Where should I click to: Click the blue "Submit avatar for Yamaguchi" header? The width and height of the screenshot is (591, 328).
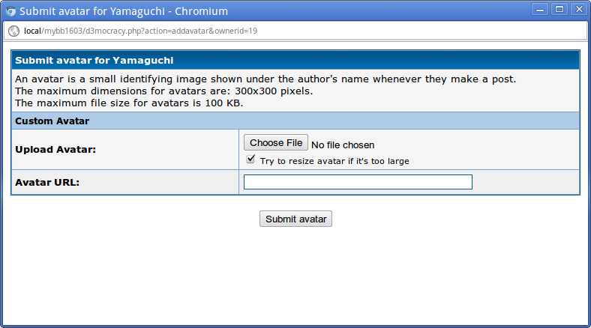(94, 61)
